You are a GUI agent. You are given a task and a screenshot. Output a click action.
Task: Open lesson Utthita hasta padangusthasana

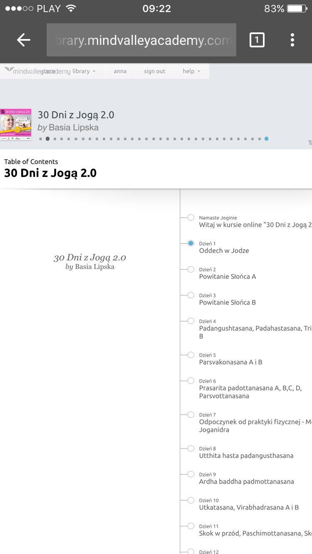pyautogui.click(x=246, y=456)
